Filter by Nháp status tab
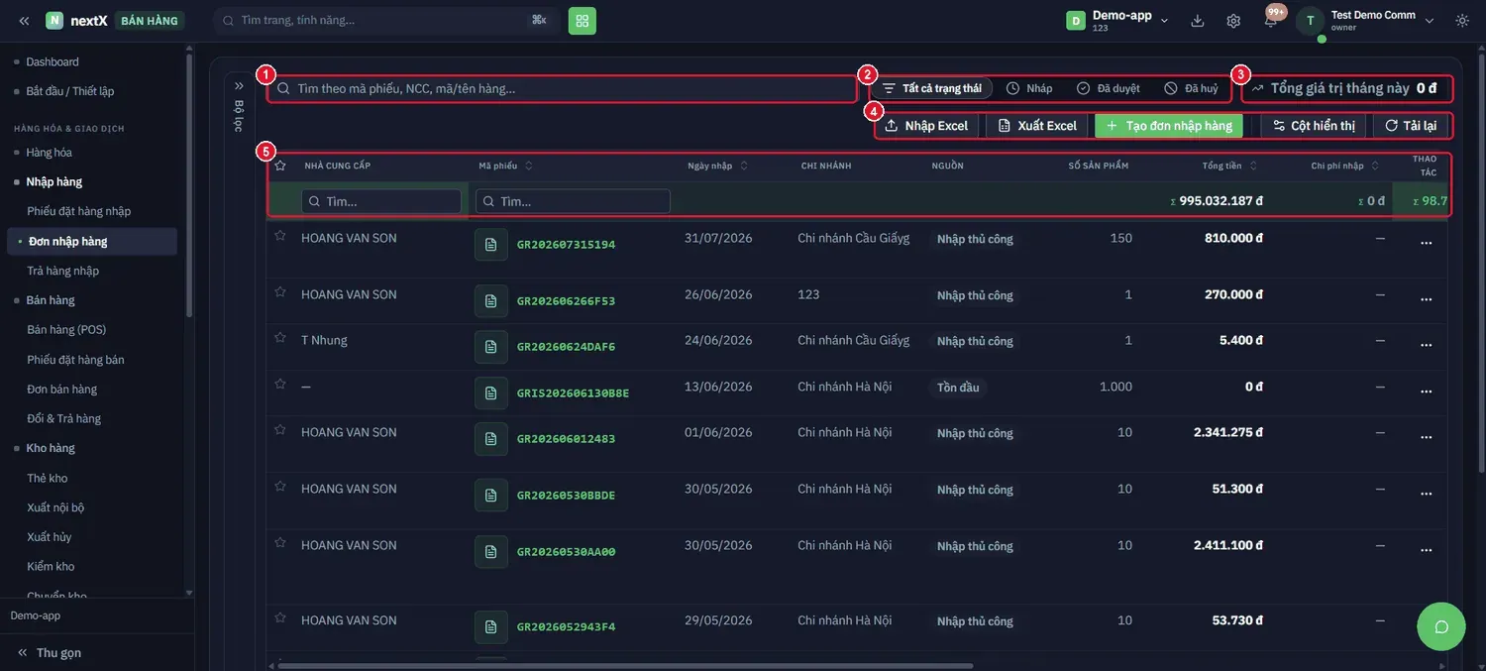 coord(1030,88)
